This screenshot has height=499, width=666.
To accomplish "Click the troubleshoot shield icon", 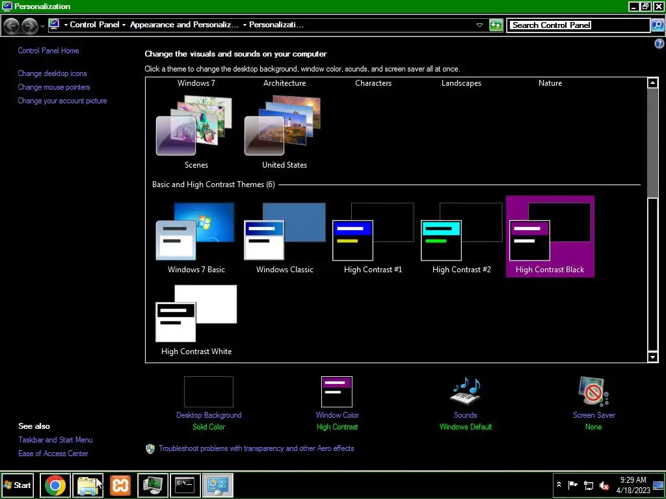I will tap(150, 448).
